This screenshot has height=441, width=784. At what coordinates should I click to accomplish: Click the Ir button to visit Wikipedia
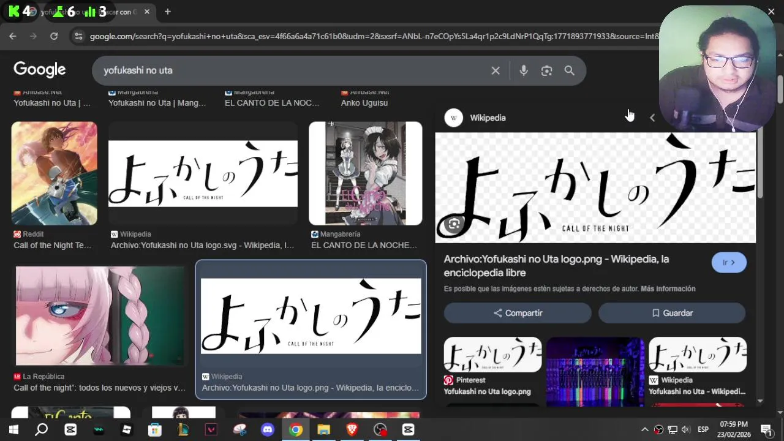[x=729, y=263]
